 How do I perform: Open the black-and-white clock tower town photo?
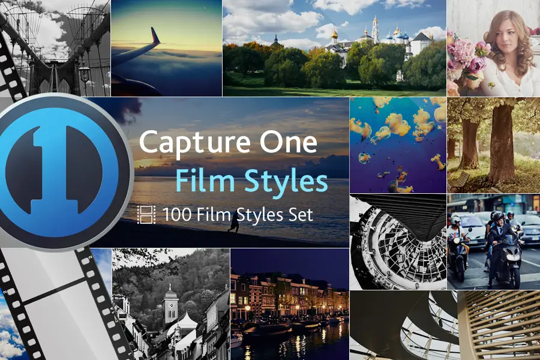(x=171, y=304)
